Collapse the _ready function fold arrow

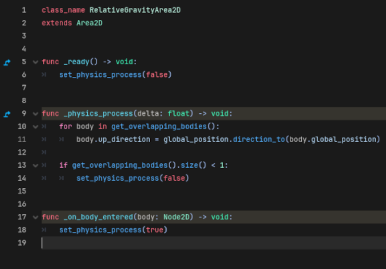point(35,62)
